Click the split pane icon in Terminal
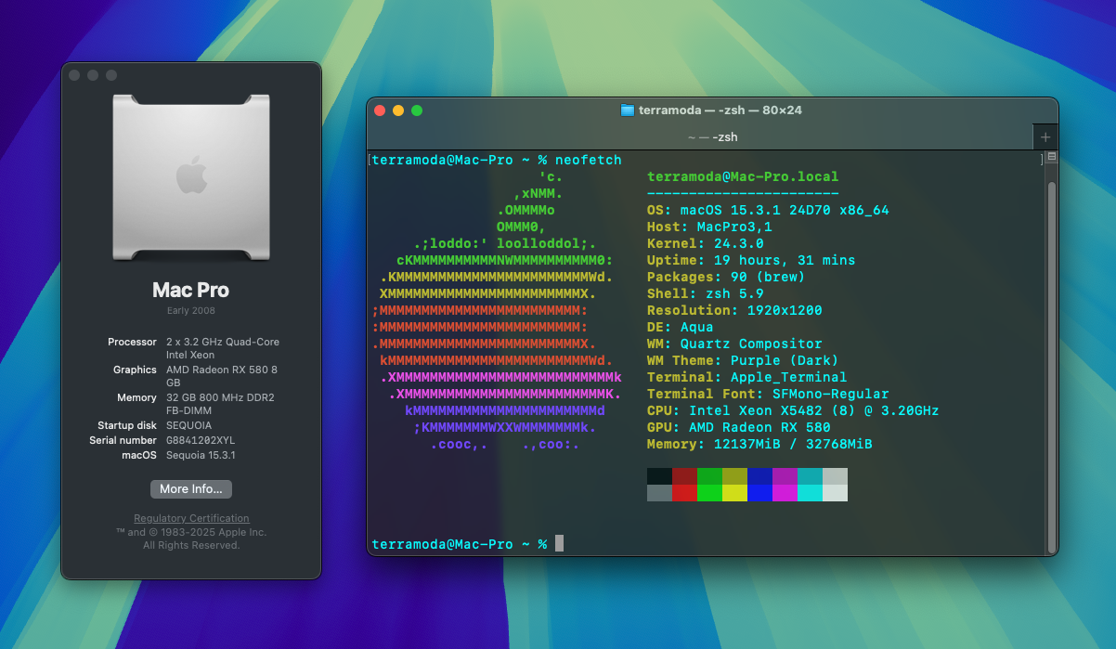 [x=1052, y=158]
